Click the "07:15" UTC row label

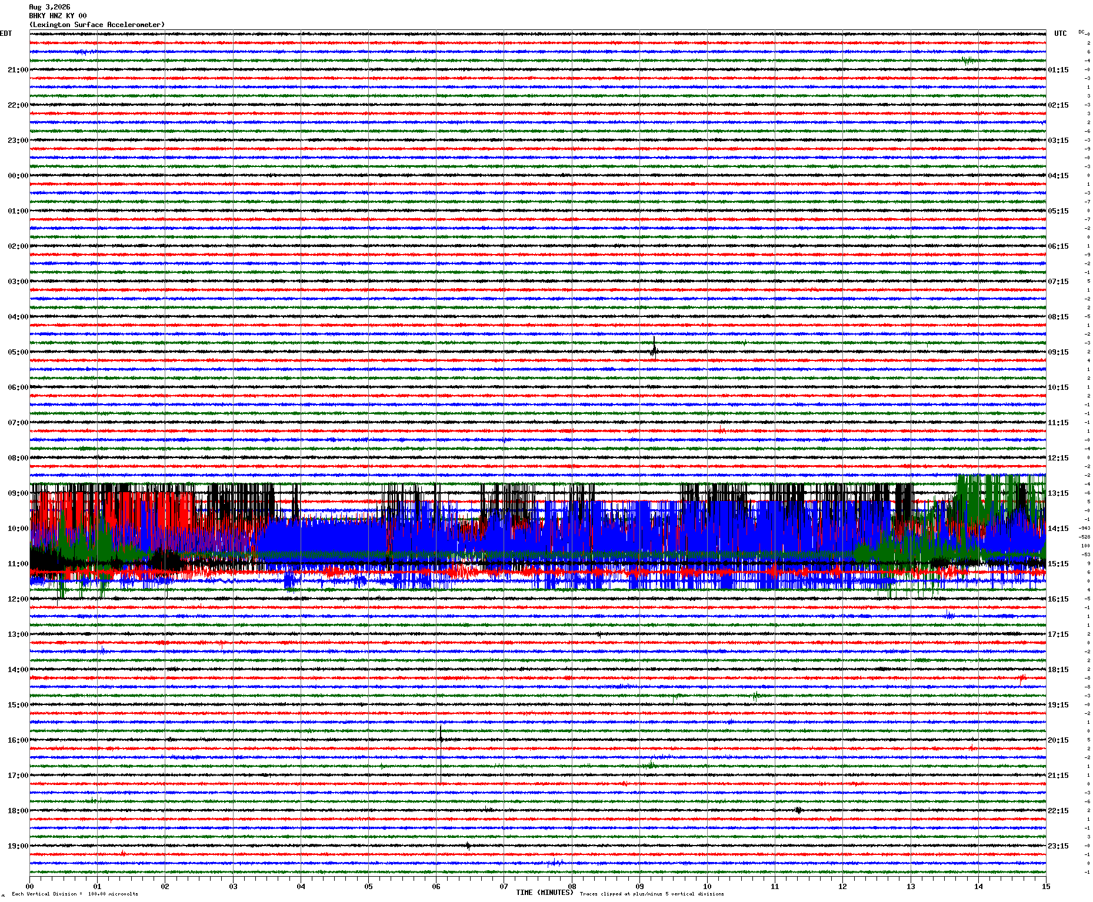tap(1058, 282)
